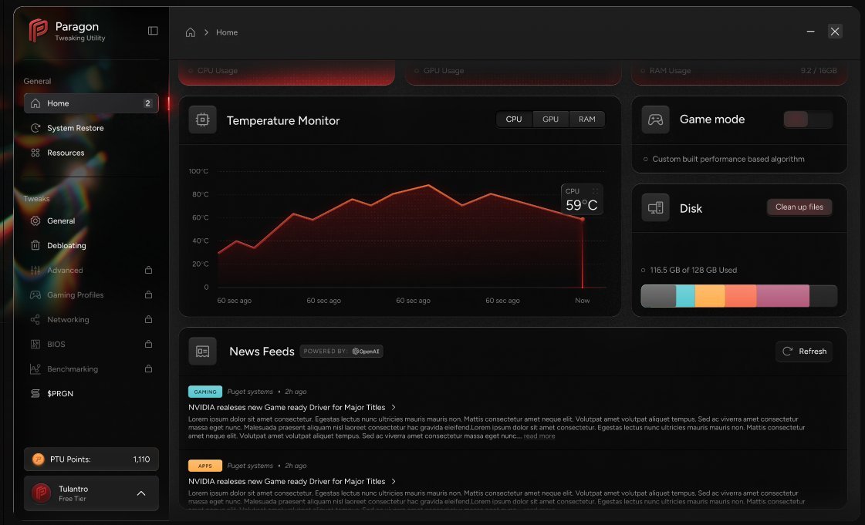Click the PTU Points coin icon

click(38, 459)
